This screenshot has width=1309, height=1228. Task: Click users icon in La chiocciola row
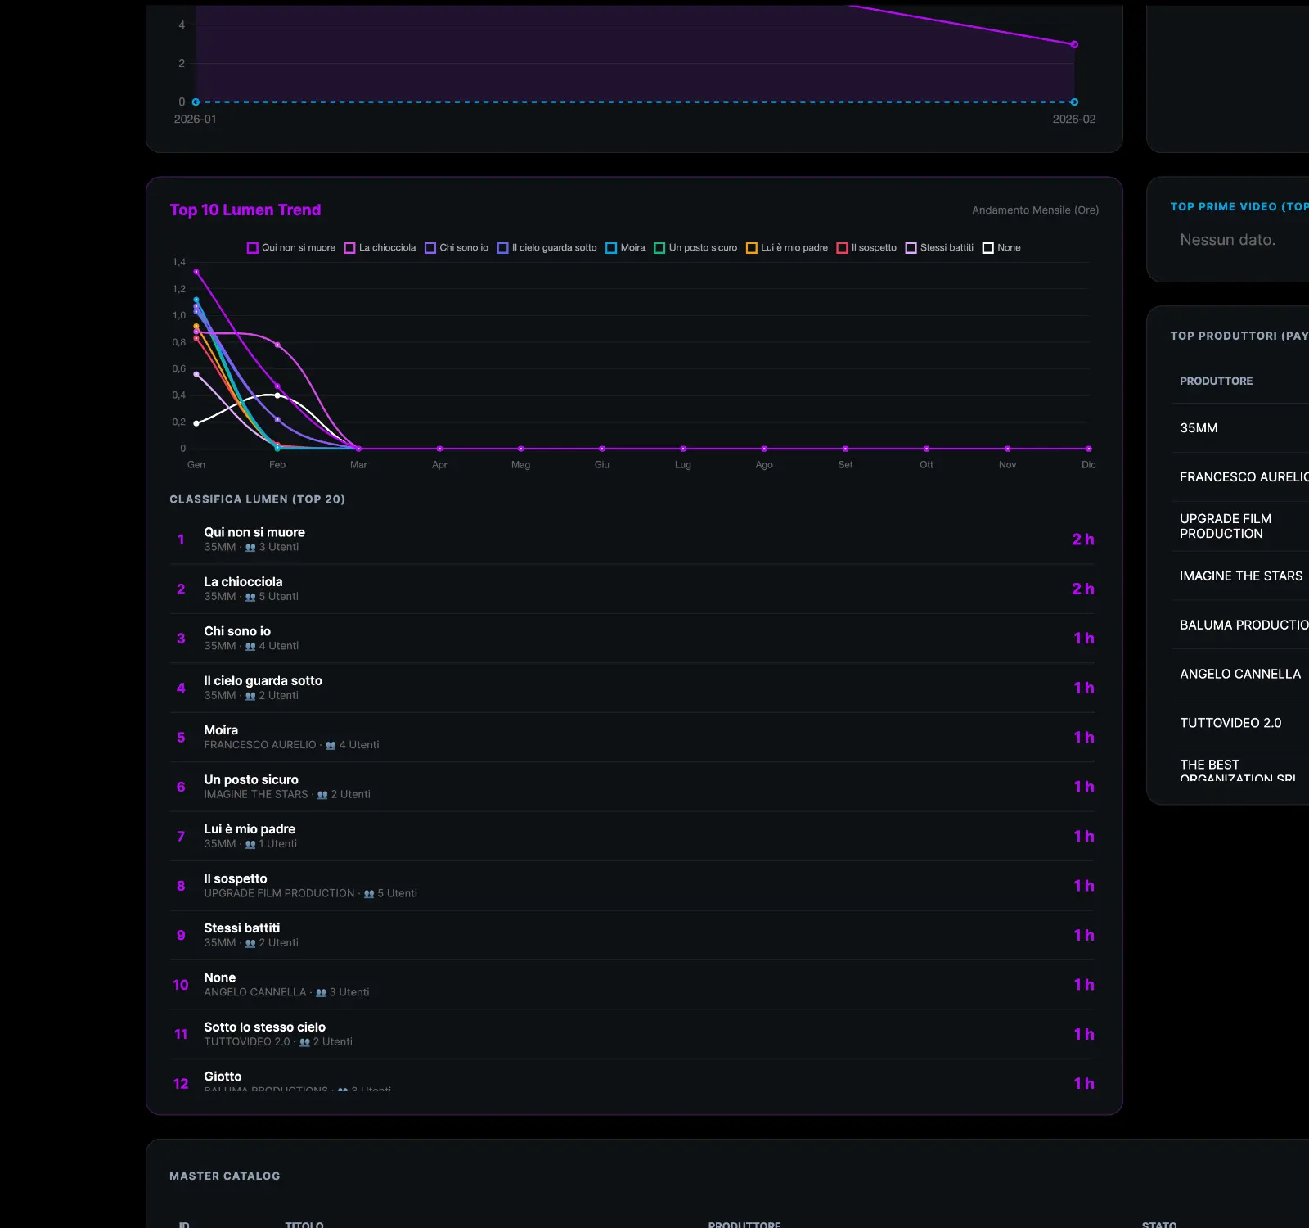pos(250,598)
